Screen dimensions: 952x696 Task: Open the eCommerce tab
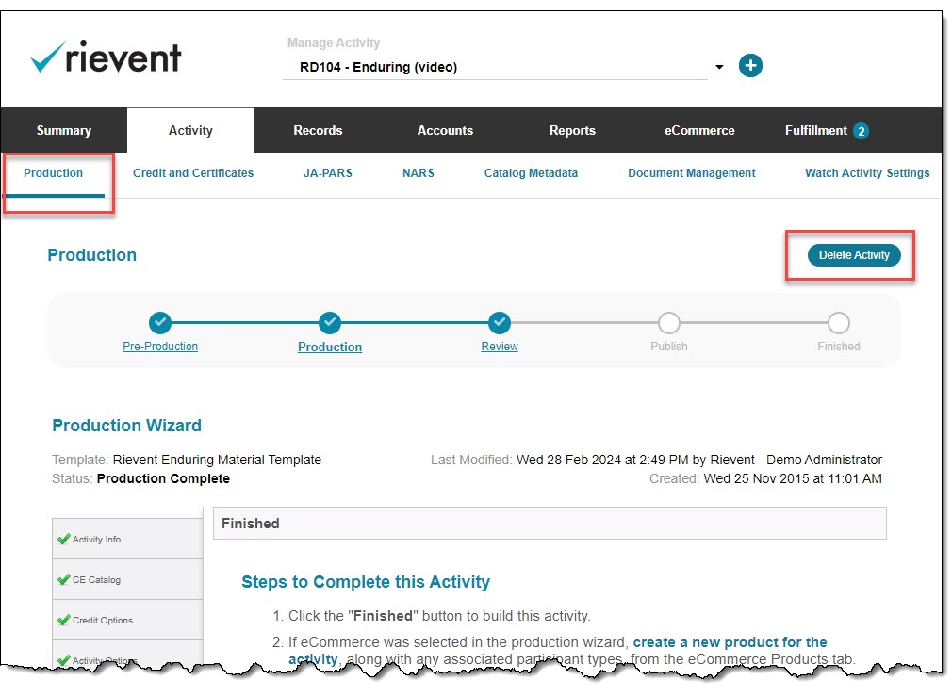699,131
